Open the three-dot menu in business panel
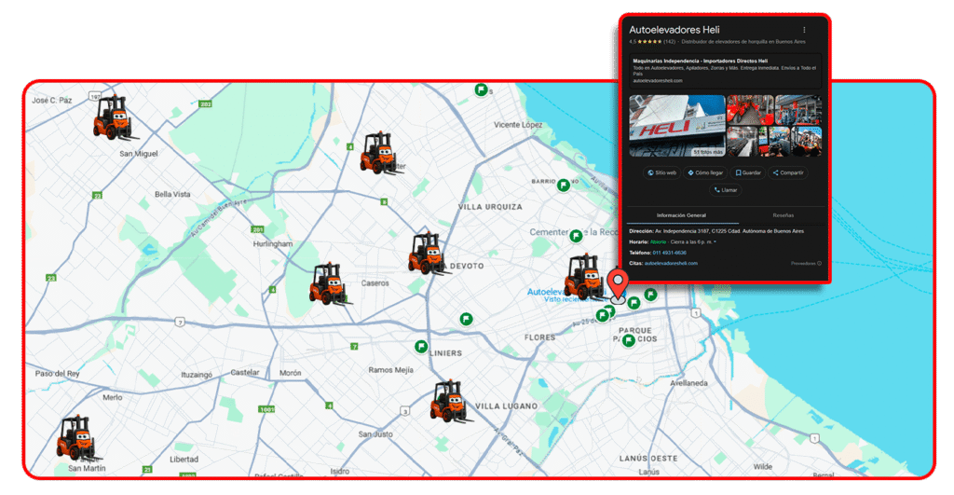954x495 pixels. point(804,30)
